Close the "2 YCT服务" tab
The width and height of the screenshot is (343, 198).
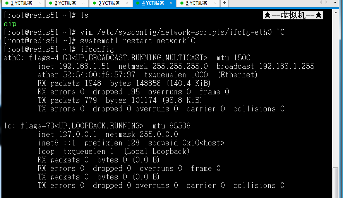[x=83, y=3]
